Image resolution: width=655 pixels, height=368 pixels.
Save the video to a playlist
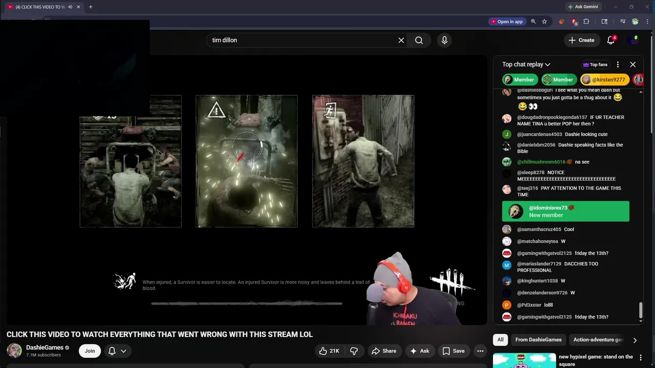[453, 351]
